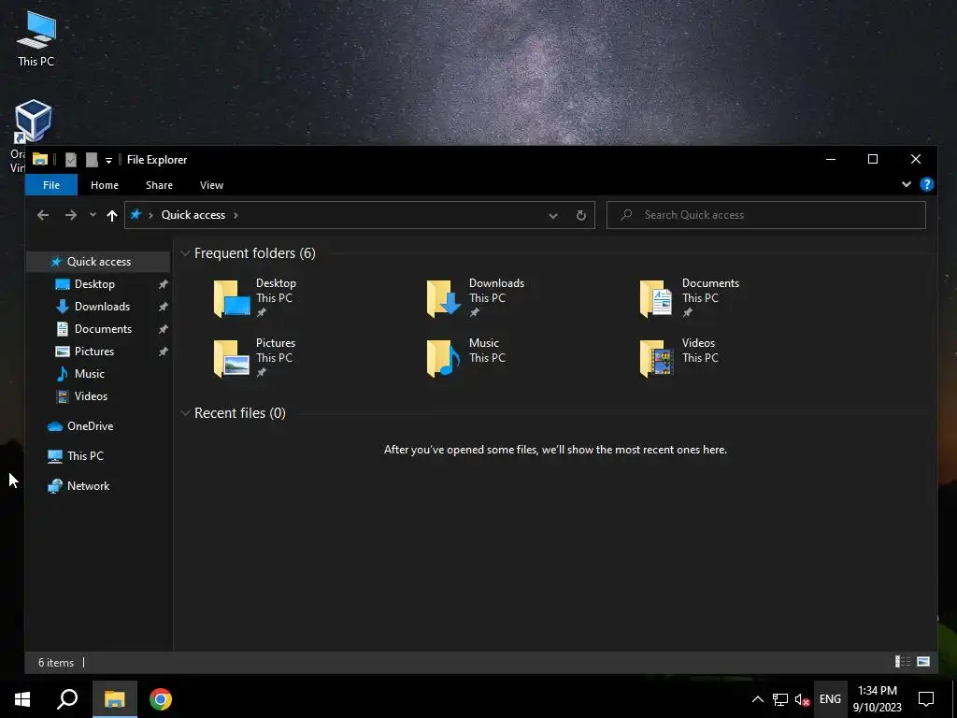This screenshot has width=957, height=718.
Task: Open the File ribbon tab
Action: click(51, 185)
